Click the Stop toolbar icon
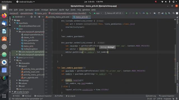The image size is (179, 100). click(150, 13)
